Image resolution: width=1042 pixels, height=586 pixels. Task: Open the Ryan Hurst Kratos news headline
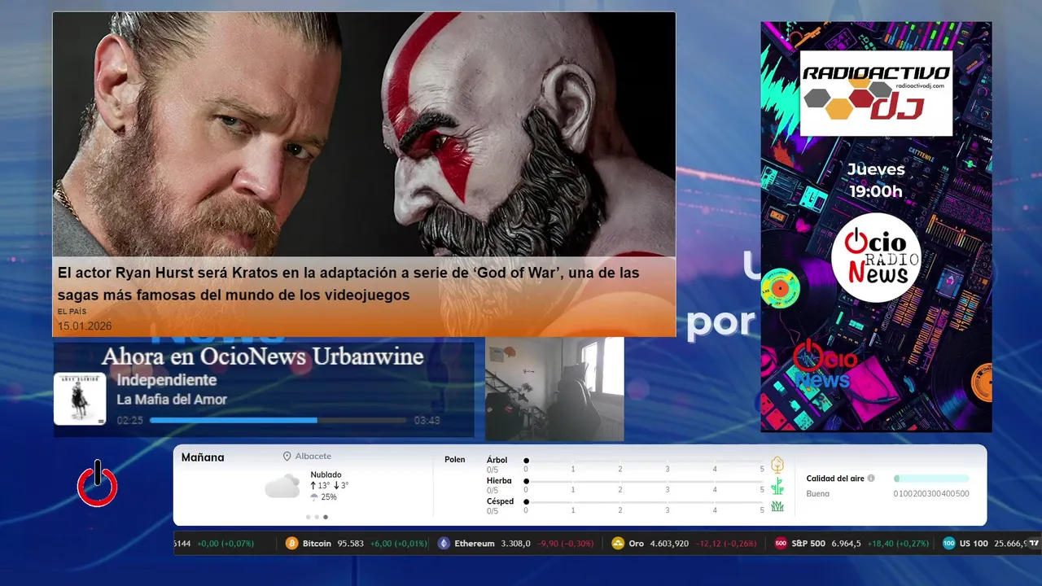coord(348,284)
